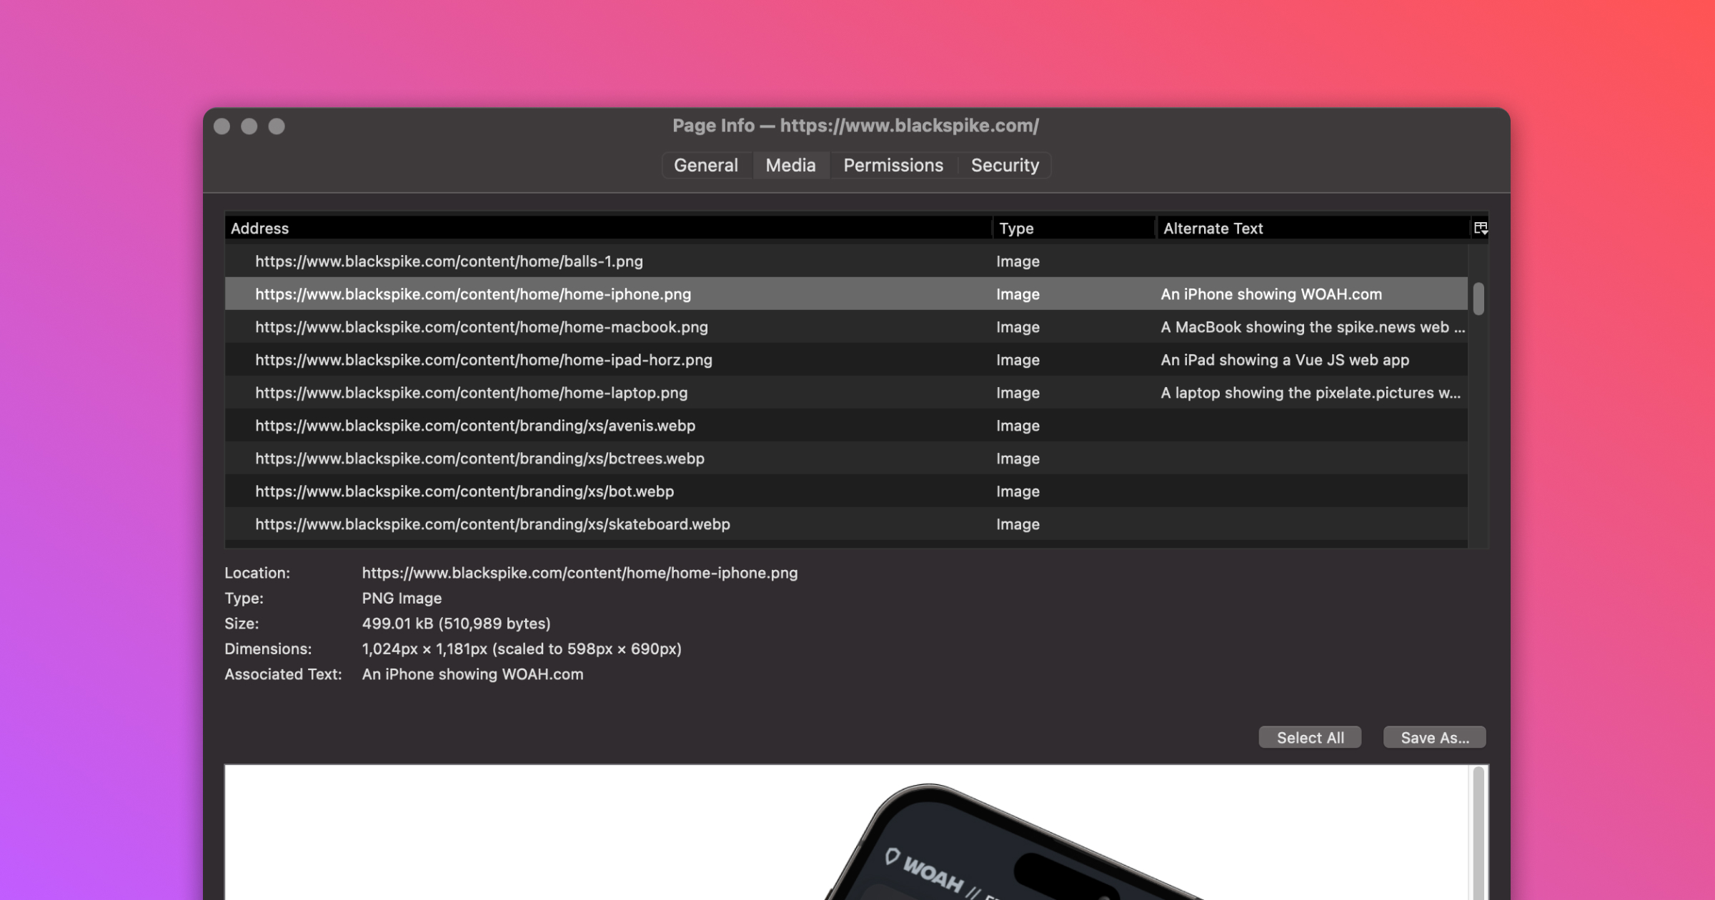
Task: Click the 'PNG Image' type value
Action: [402, 597]
